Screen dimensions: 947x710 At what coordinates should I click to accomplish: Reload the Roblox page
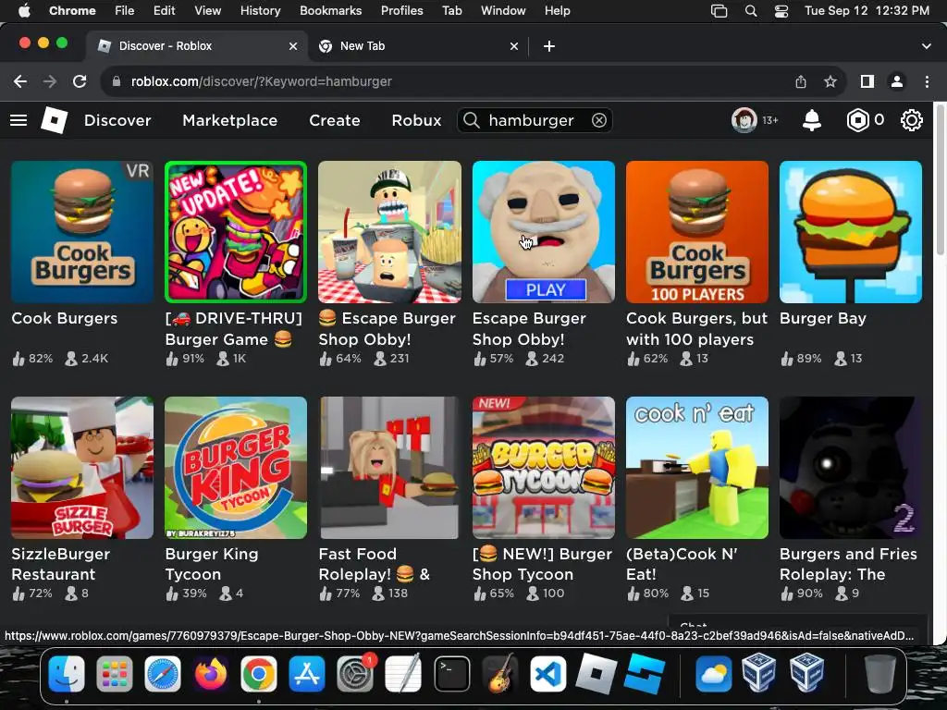click(x=80, y=81)
